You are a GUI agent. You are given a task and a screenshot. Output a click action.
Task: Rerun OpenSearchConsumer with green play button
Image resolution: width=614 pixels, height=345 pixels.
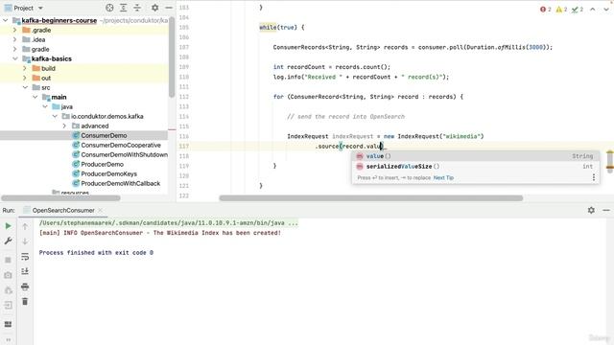[x=8, y=226]
